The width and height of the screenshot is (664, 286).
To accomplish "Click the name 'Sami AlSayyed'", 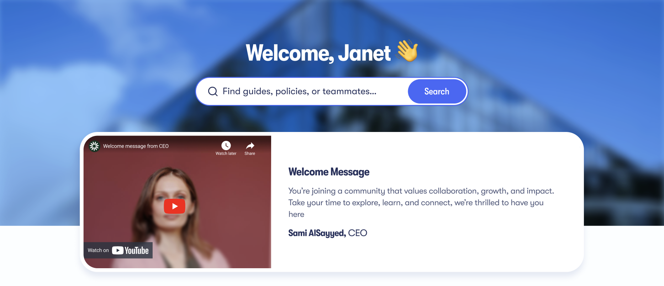I will 317,233.
